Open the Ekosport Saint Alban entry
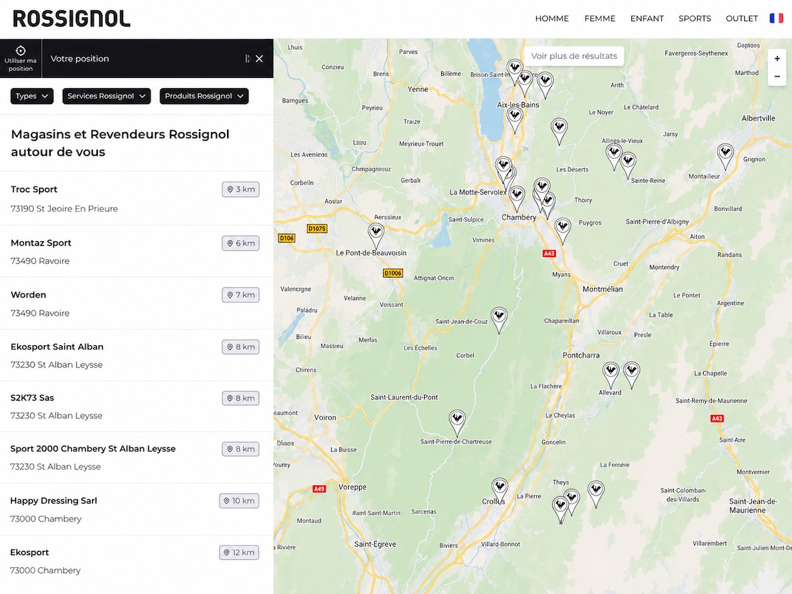The image size is (792, 594). click(x=136, y=355)
